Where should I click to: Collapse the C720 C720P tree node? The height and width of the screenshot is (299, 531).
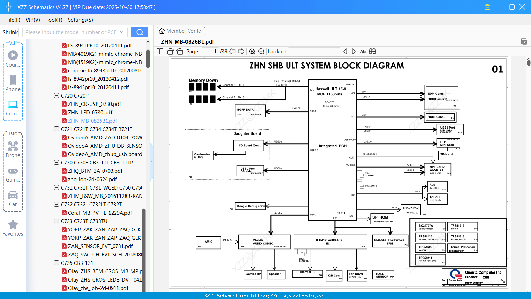[x=56, y=95]
